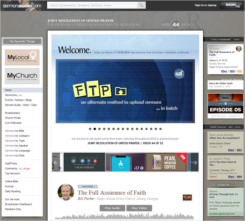Select the last slideshow dot
245x221 pixels.
pos(160,129)
